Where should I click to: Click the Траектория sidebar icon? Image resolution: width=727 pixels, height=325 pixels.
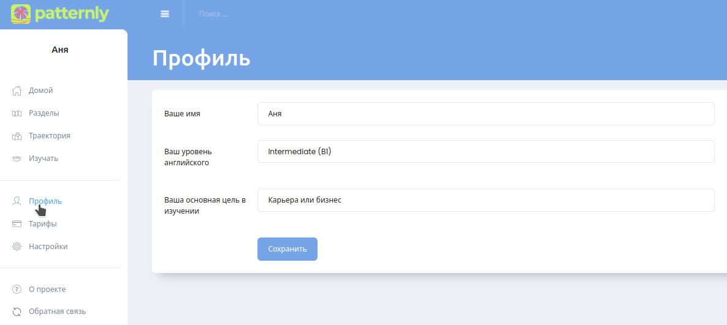(x=17, y=136)
